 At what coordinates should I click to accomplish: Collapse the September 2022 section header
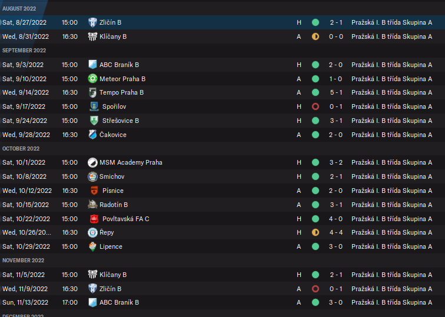(x=24, y=51)
